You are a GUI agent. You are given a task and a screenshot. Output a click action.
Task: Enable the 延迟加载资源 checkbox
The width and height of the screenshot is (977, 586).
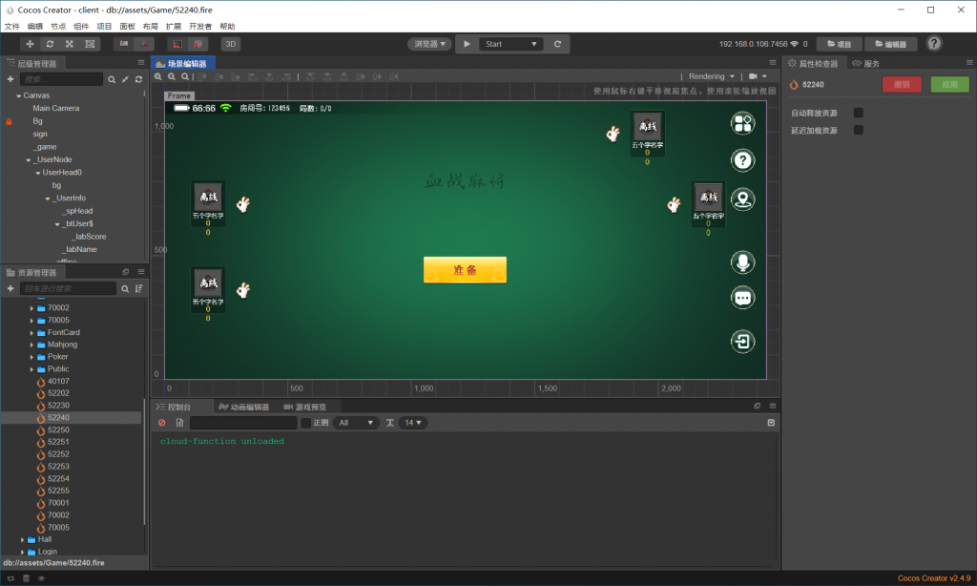pos(858,130)
